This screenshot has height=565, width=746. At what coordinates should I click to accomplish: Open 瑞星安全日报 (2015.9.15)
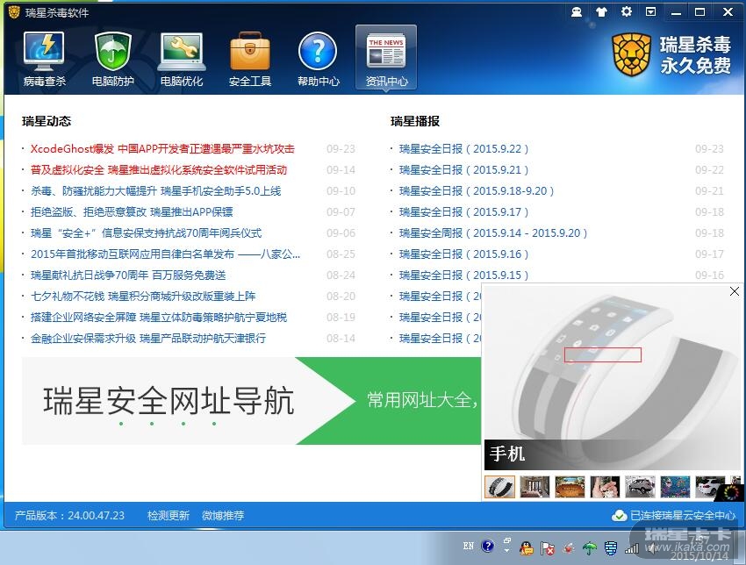point(464,275)
